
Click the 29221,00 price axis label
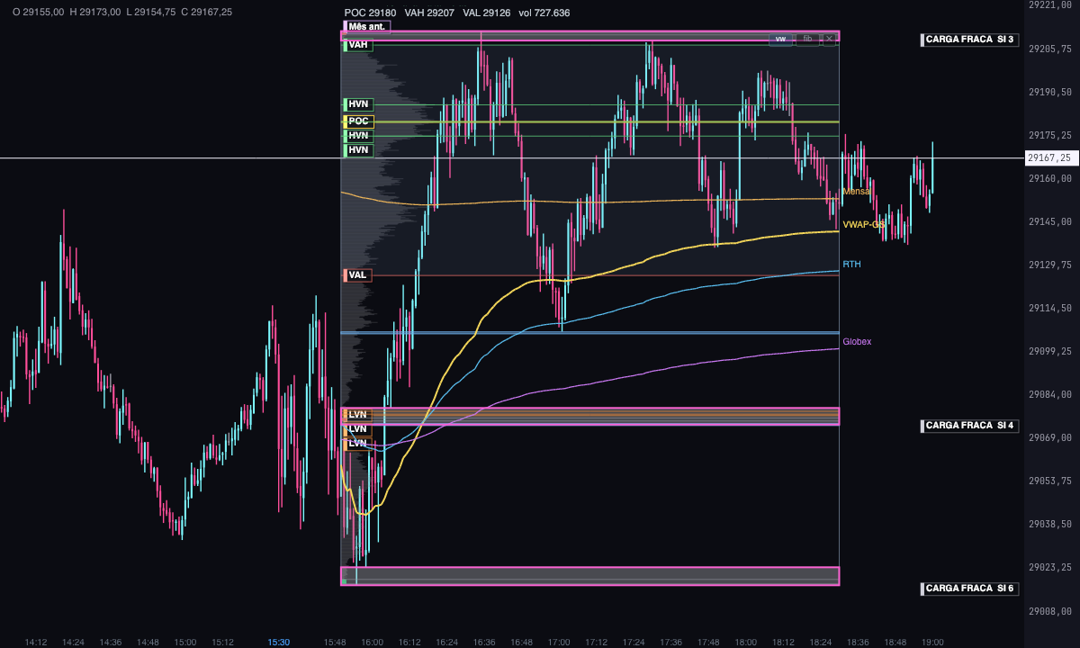point(1050,5)
